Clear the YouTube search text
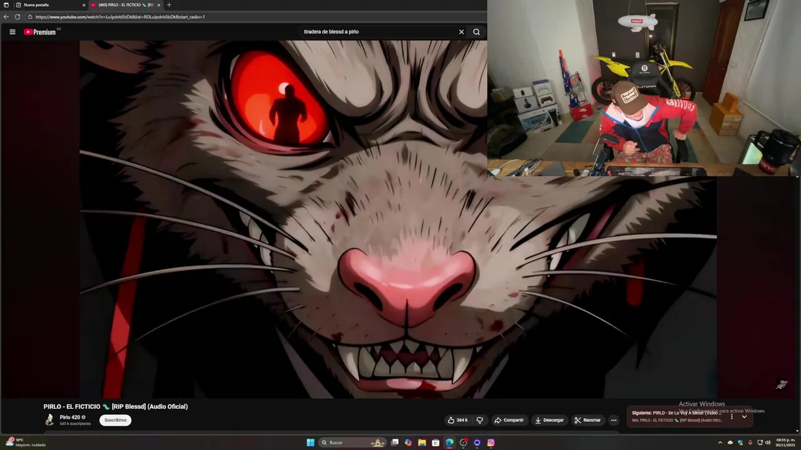Image resolution: width=801 pixels, height=450 pixels. 461,32
